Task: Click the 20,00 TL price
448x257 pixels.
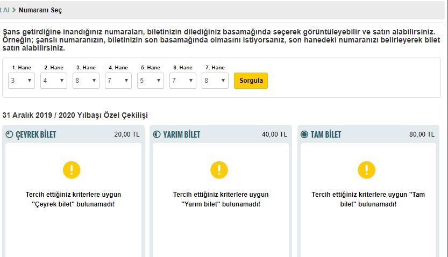Action: pyautogui.click(x=127, y=134)
